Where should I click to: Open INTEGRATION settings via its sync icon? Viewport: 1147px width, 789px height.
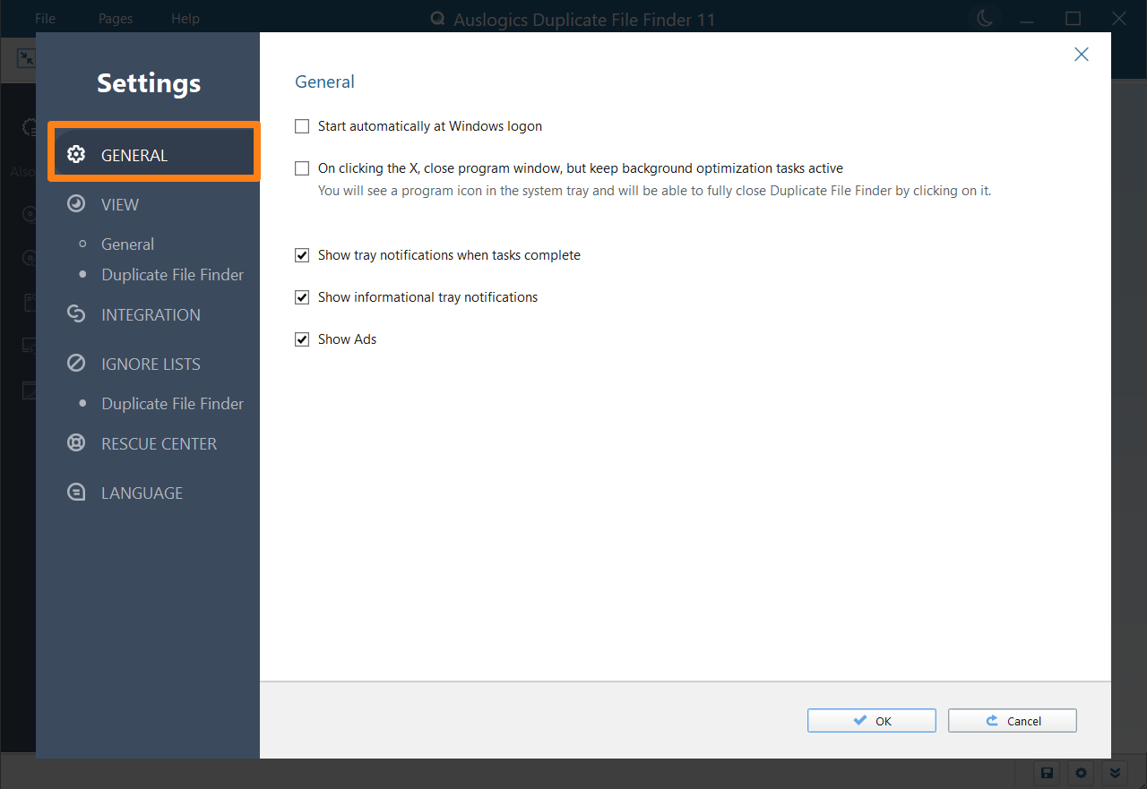[76, 313]
